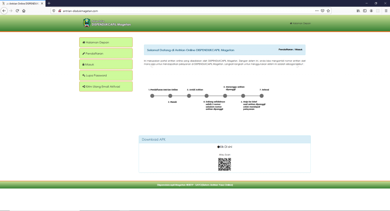Image resolution: width=390 pixels, height=211 pixels.
Task: Open Pendaftaran from the sidebar menu
Action: (106, 53)
